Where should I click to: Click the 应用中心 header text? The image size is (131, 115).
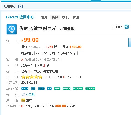10,6
